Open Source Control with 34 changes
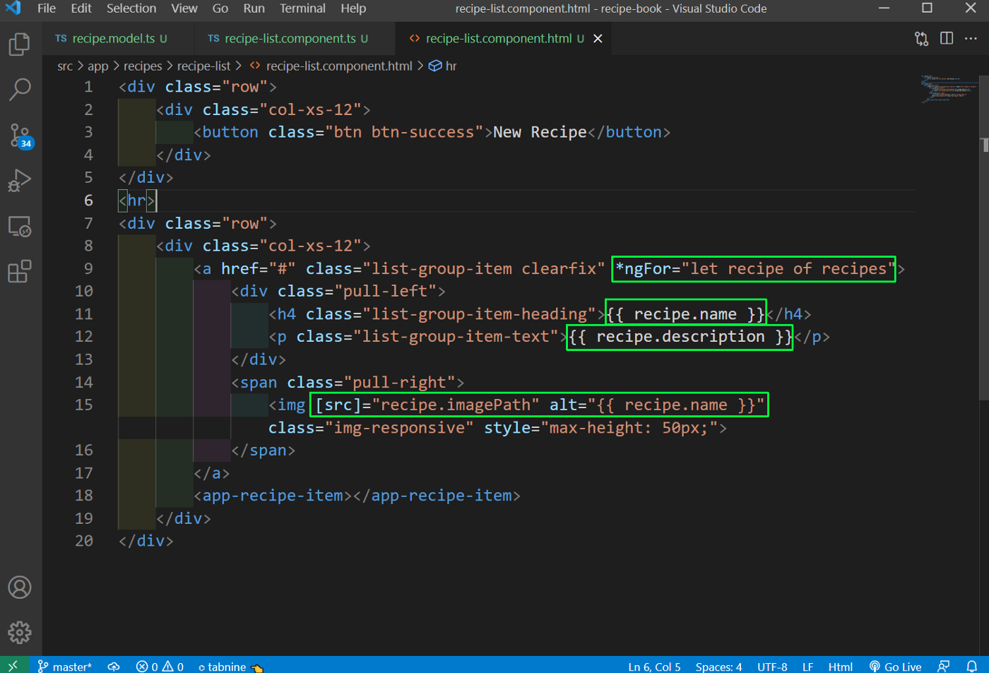The width and height of the screenshot is (989, 673). coord(20,136)
